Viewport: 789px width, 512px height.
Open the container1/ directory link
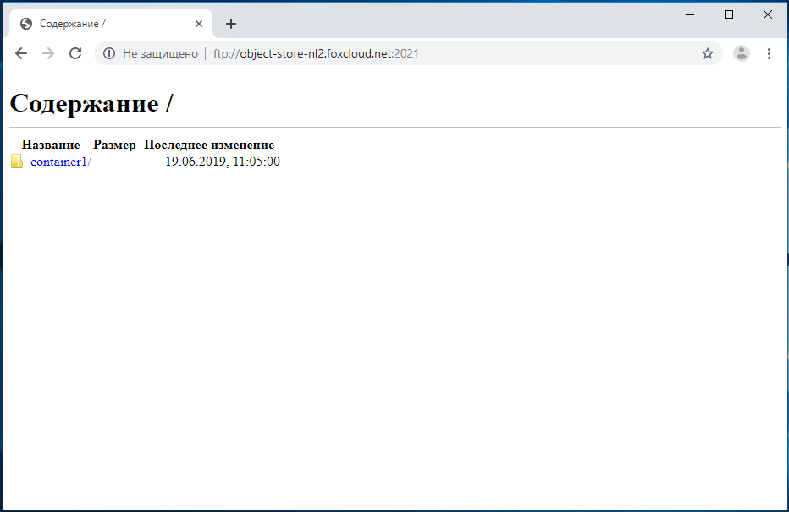tap(59, 162)
